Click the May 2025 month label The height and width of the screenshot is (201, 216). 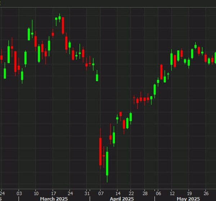(185, 198)
